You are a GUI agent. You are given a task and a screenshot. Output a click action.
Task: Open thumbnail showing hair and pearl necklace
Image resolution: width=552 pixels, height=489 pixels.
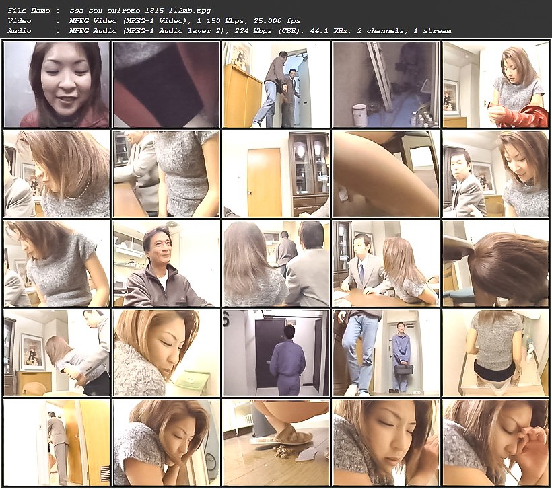(x=57, y=174)
